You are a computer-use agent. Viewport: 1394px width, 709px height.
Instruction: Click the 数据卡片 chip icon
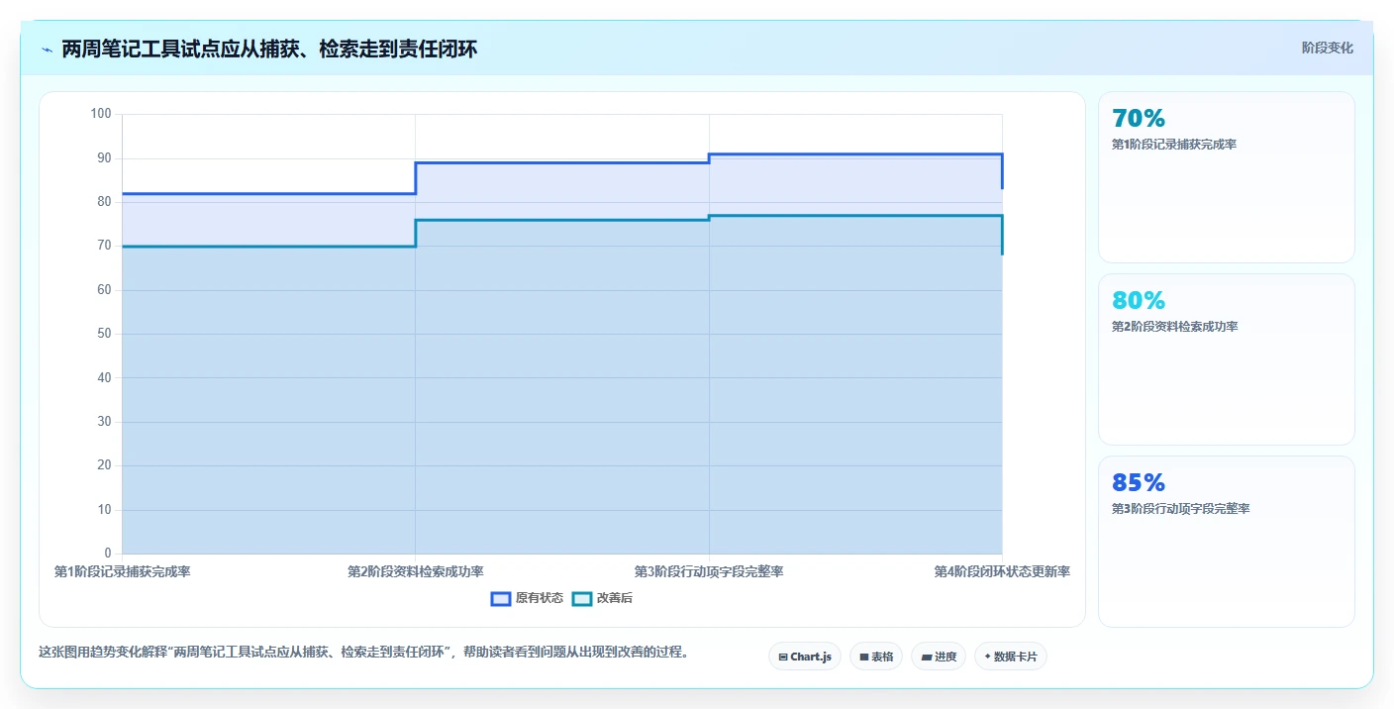pos(987,657)
